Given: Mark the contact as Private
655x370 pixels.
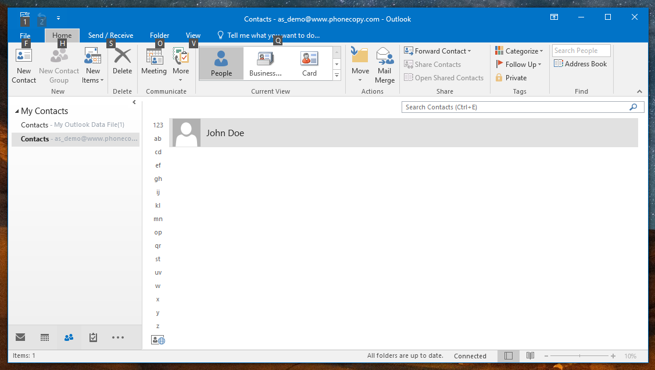Looking at the screenshot, I should click(x=511, y=77).
